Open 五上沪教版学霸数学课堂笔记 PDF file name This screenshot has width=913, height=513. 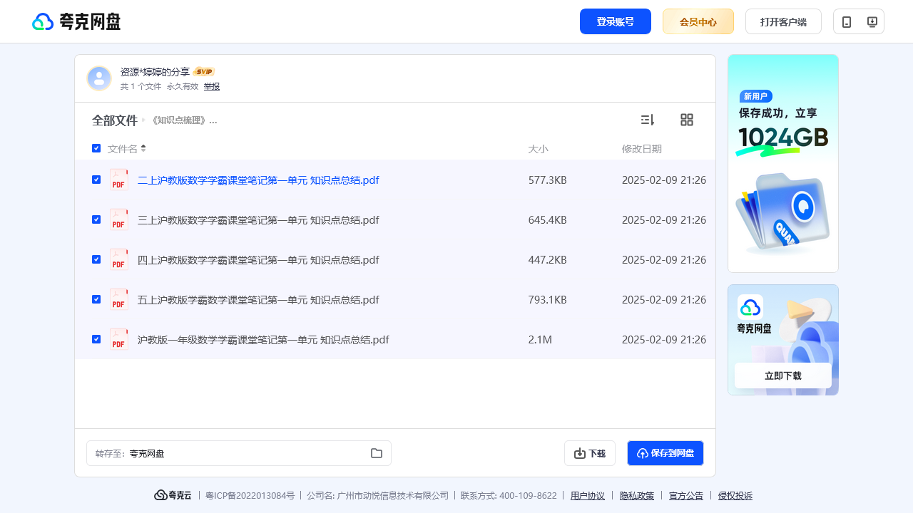pyautogui.click(x=258, y=300)
